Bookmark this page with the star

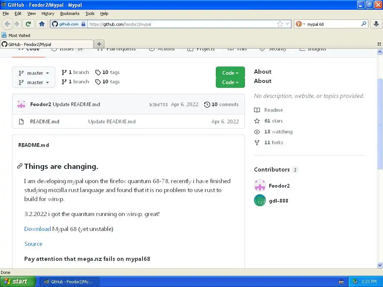pos(280,24)
